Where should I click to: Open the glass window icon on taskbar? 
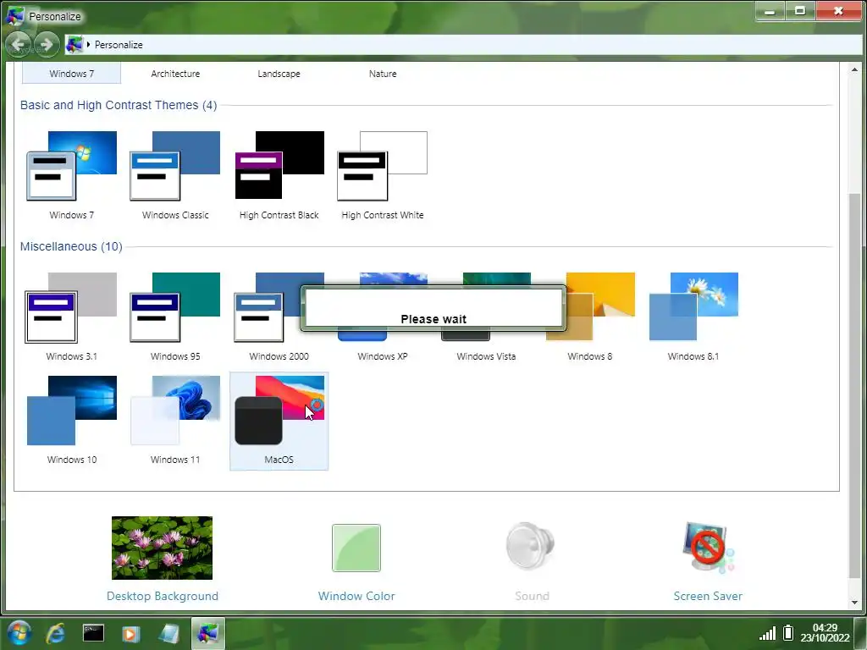pyautogui.click(x=169, y=633)
